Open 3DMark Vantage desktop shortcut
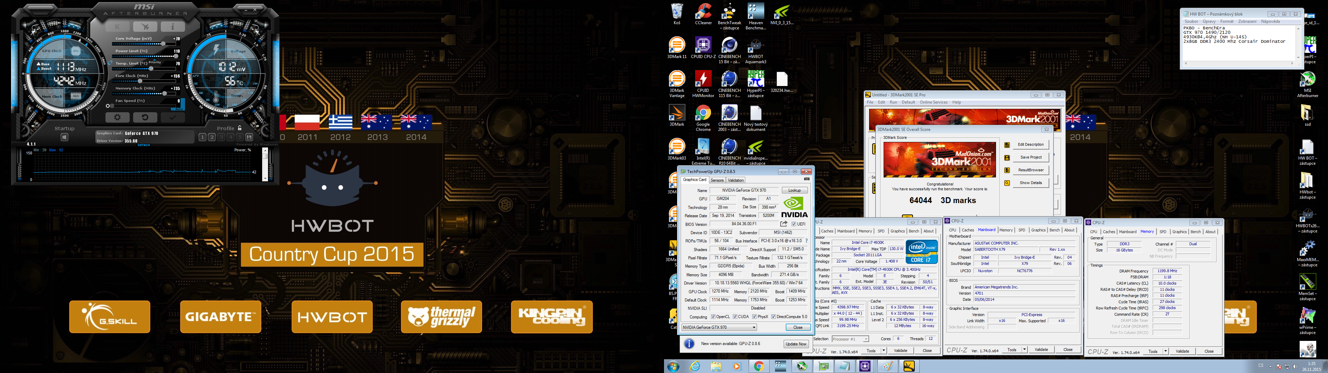The width and height of the screenshot is (1328, 373). tap(677, 84)
